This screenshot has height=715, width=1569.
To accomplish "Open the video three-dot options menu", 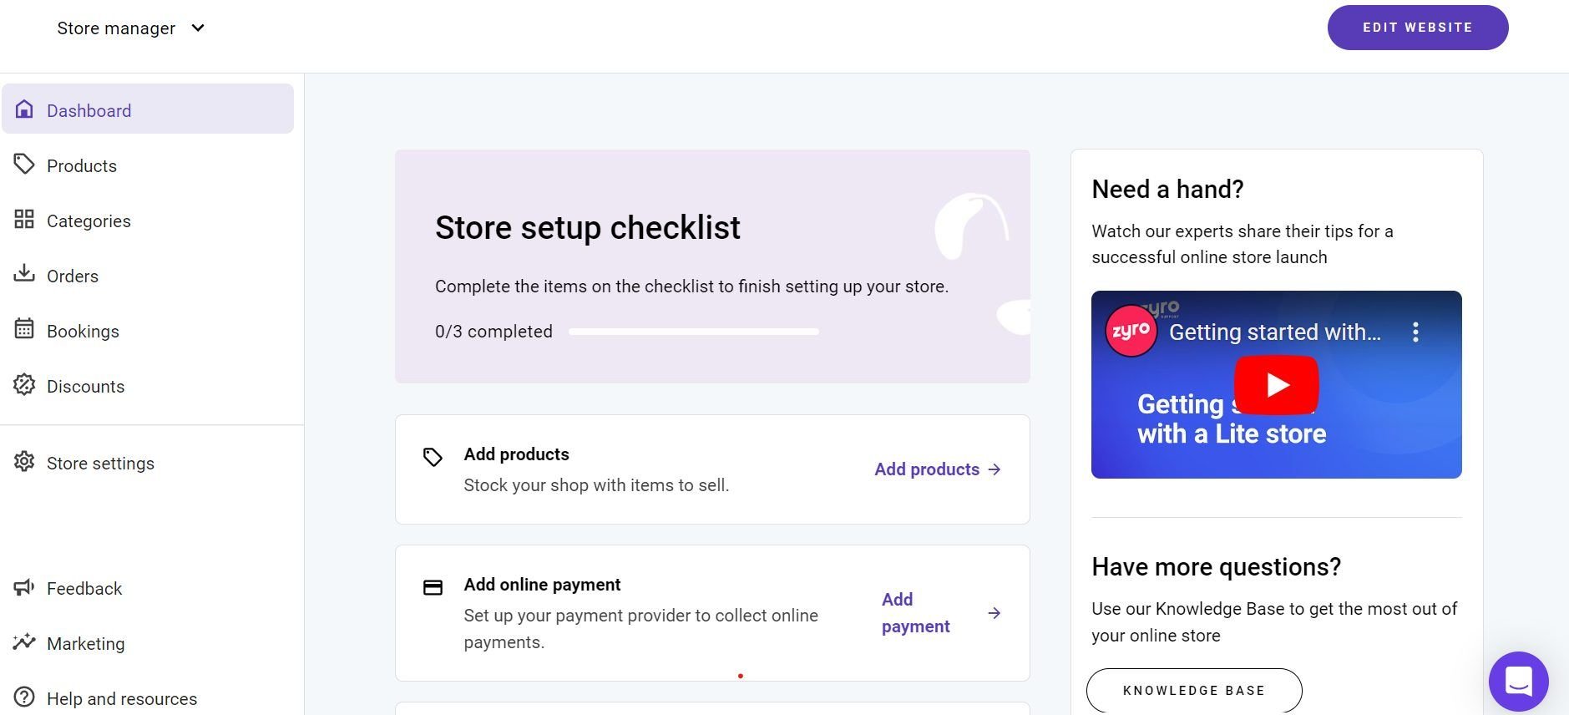I will 1415,332.
